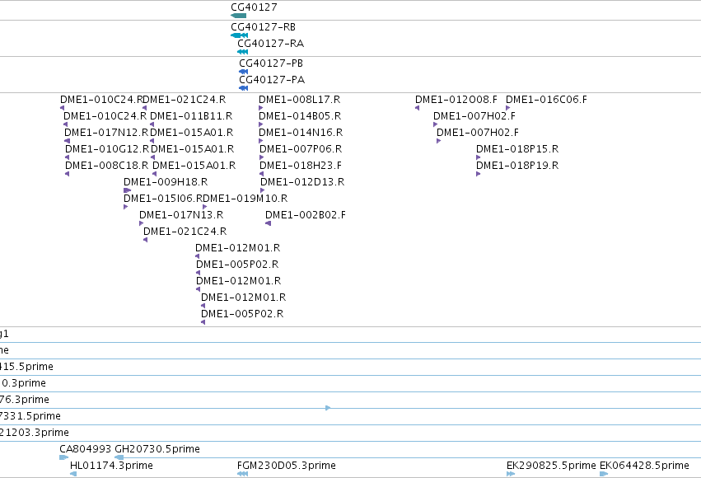Select the DME1-007P06.R label
Image resolution: width=701 pixels, height=478 pixels.
click(x=301, y=149)
